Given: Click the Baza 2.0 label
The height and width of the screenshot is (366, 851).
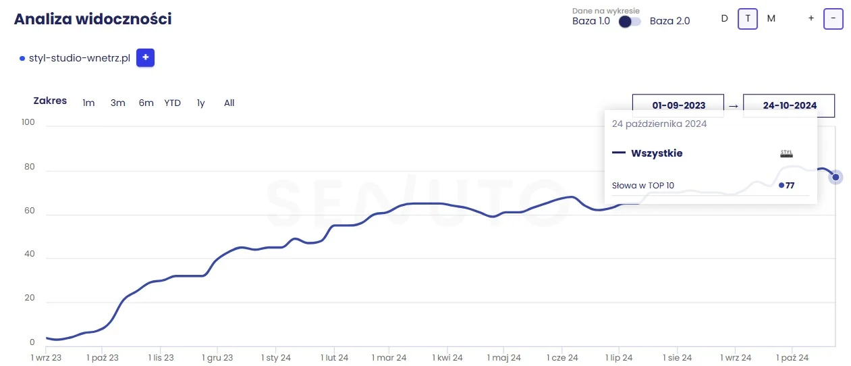Looking at the screenshot, I should point(669,21).
